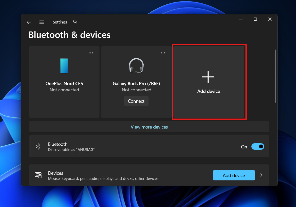Open options menu for OnePlus Nord CE5
Viewport: 296px width, 207px height.
[91, 53]
